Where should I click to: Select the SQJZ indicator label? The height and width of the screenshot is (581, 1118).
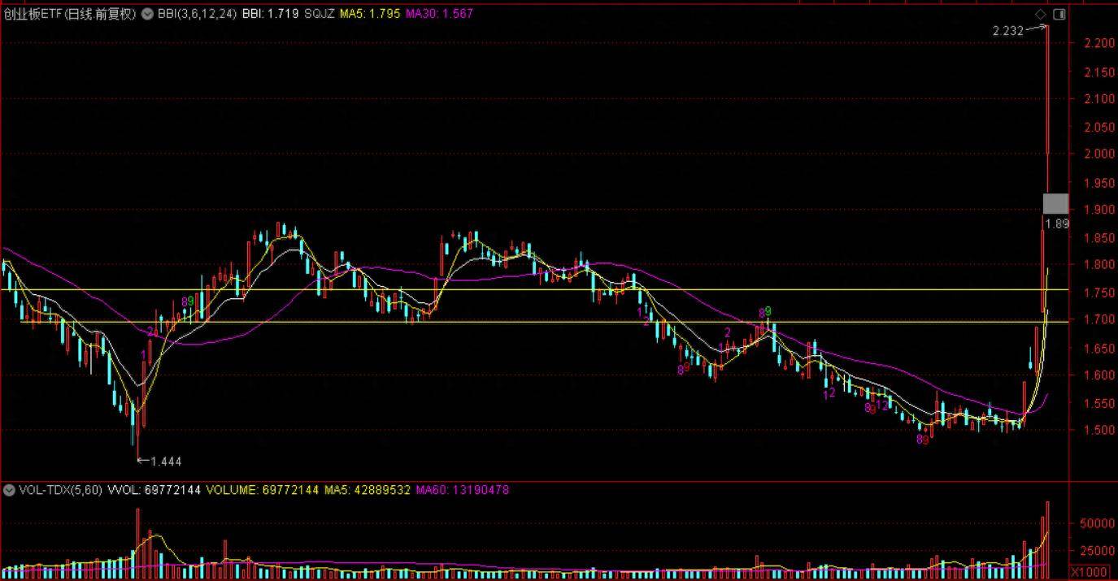point(320,14)
